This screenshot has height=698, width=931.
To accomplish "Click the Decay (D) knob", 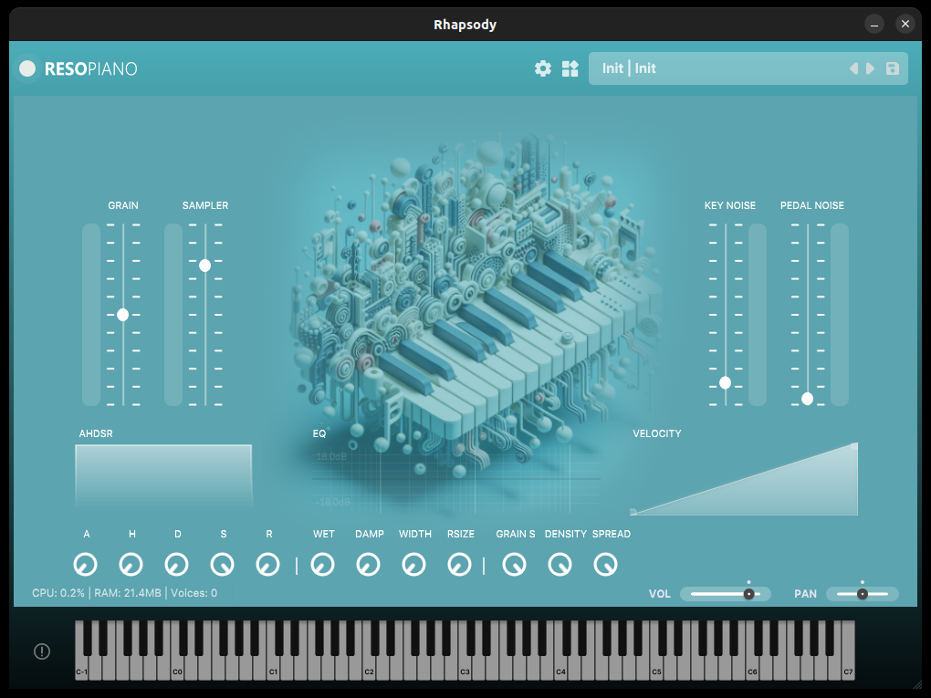I will [177, 565].
